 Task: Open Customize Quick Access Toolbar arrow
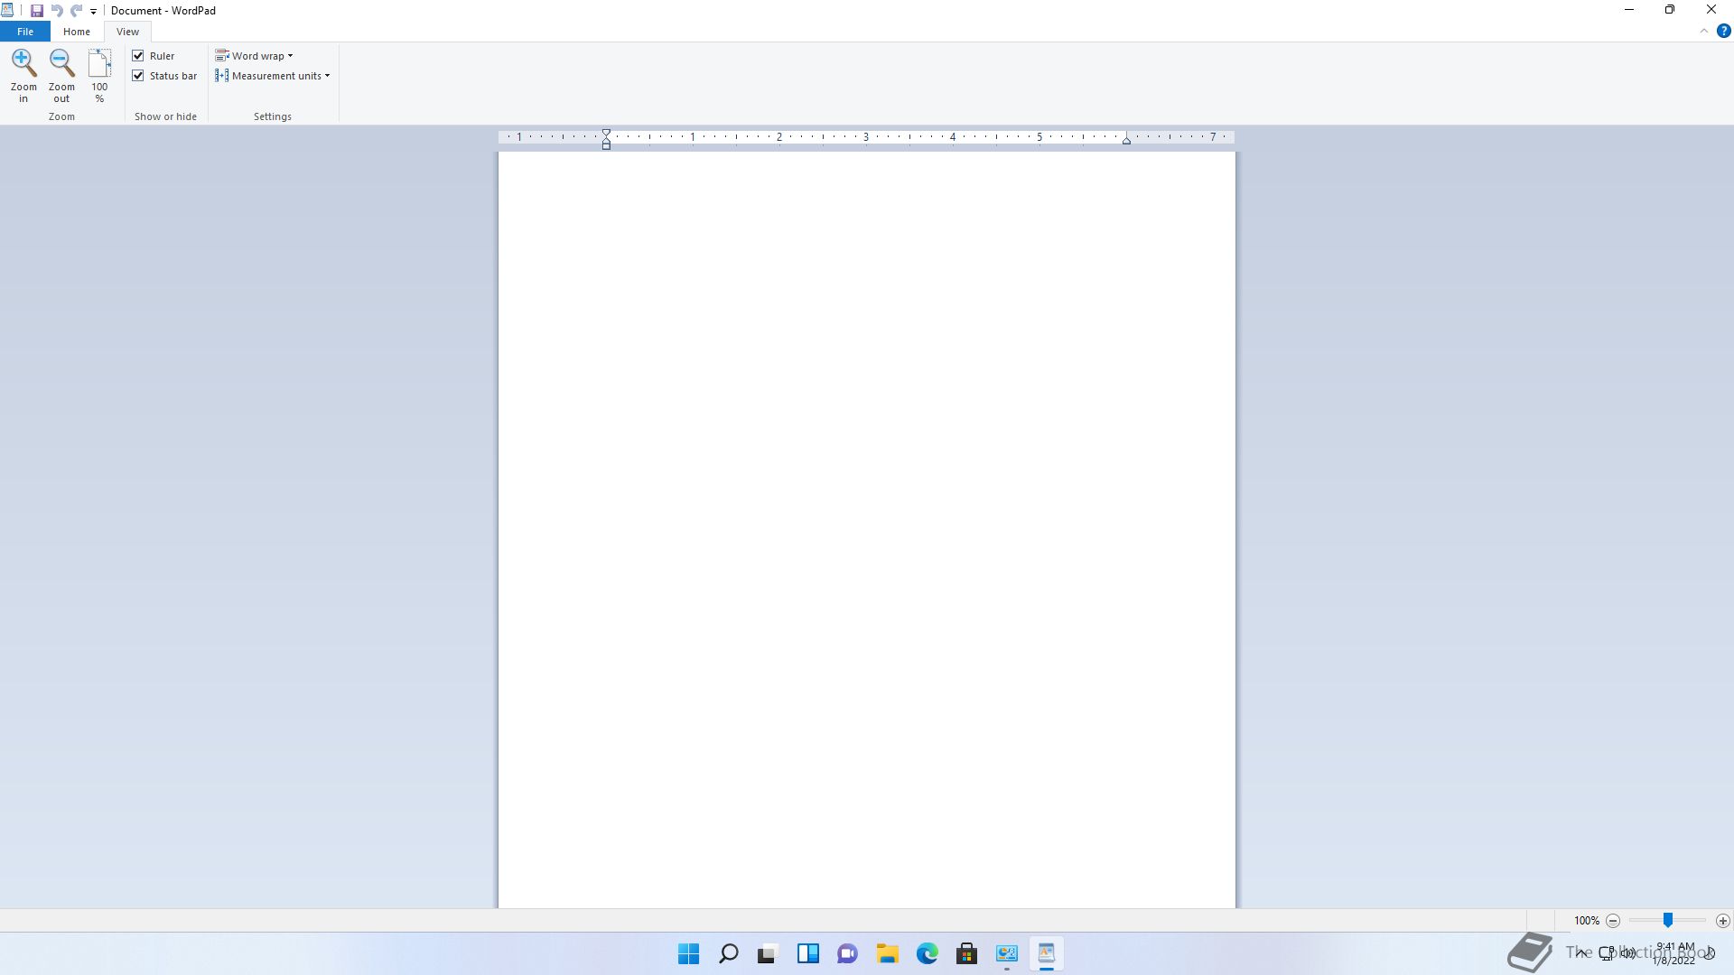(x=93, y=12)
